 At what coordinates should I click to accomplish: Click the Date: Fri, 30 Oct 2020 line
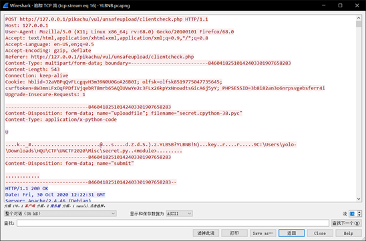55,195
